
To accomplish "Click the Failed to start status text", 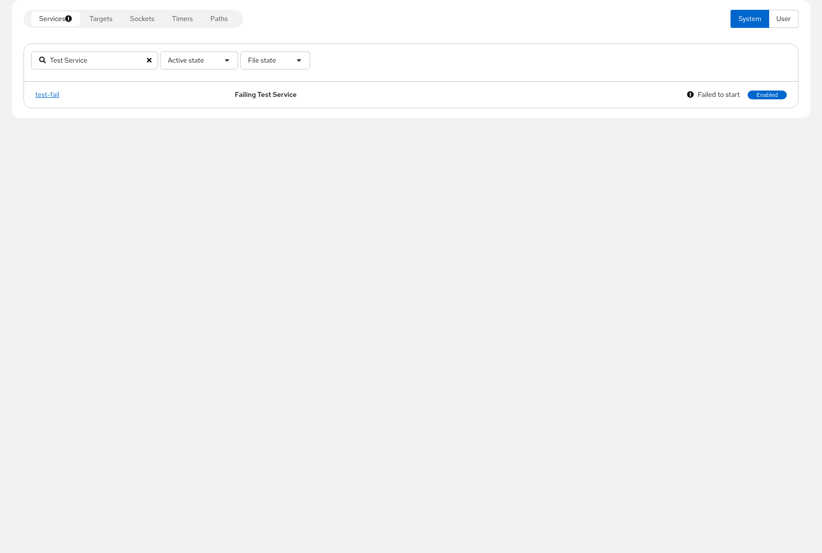I will [719, 94].
